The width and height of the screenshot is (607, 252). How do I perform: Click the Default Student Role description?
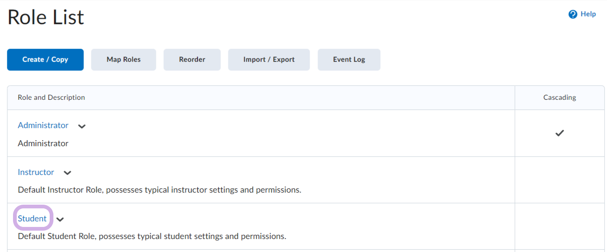tap(152, 236)
